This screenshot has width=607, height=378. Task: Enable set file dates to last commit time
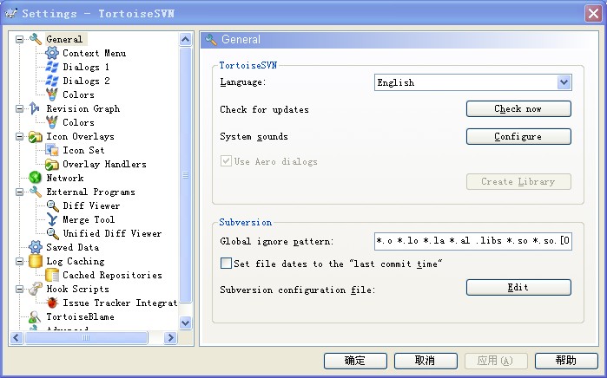(x=227, y=264)
